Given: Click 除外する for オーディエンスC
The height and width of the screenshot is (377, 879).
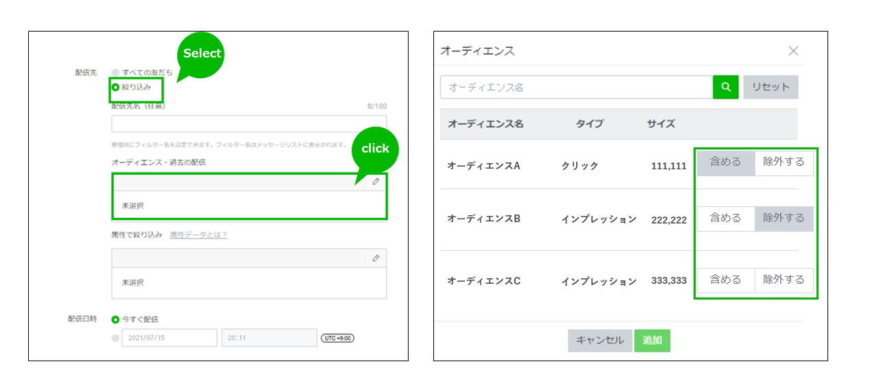Looking at the screenshot, I should click(784, 280).
